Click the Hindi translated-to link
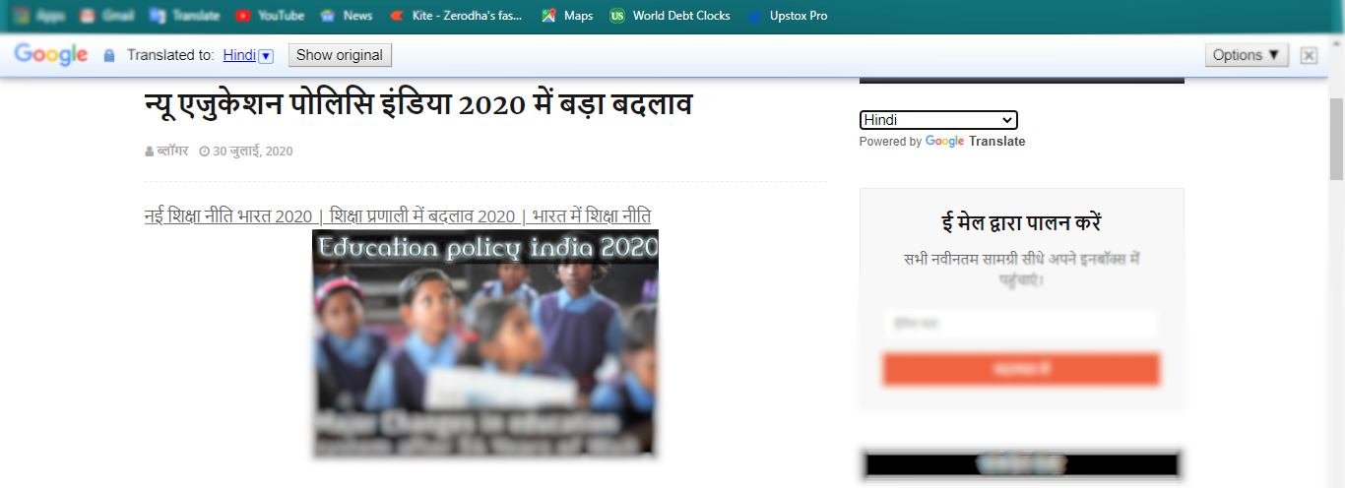The image size is (1345, 488). [238, 55]
